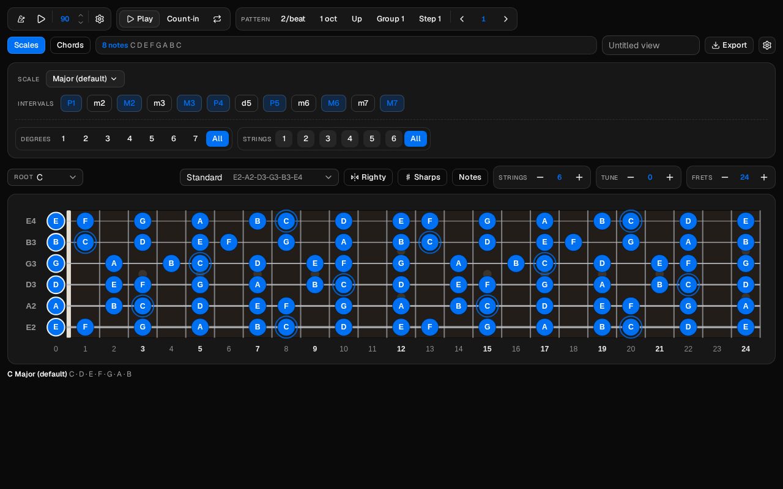Image resolution: width=783 pixels, height=489 pixels.
Task: Click the metronome icon
Action: pos(21,19)
